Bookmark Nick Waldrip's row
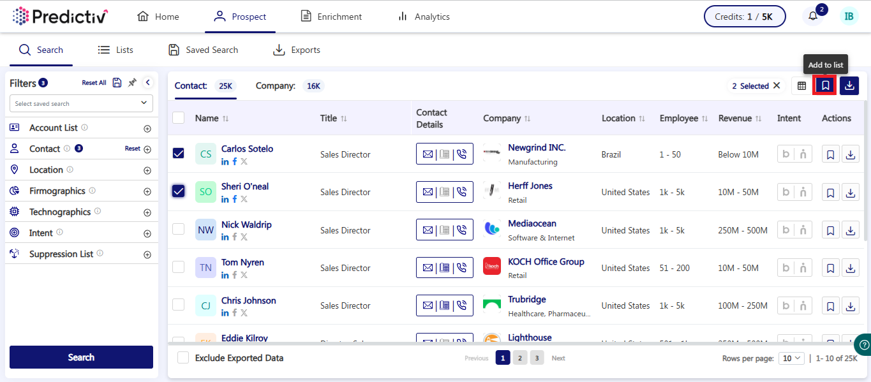This screenshot has width=871, height=382. tap(830, 230)
